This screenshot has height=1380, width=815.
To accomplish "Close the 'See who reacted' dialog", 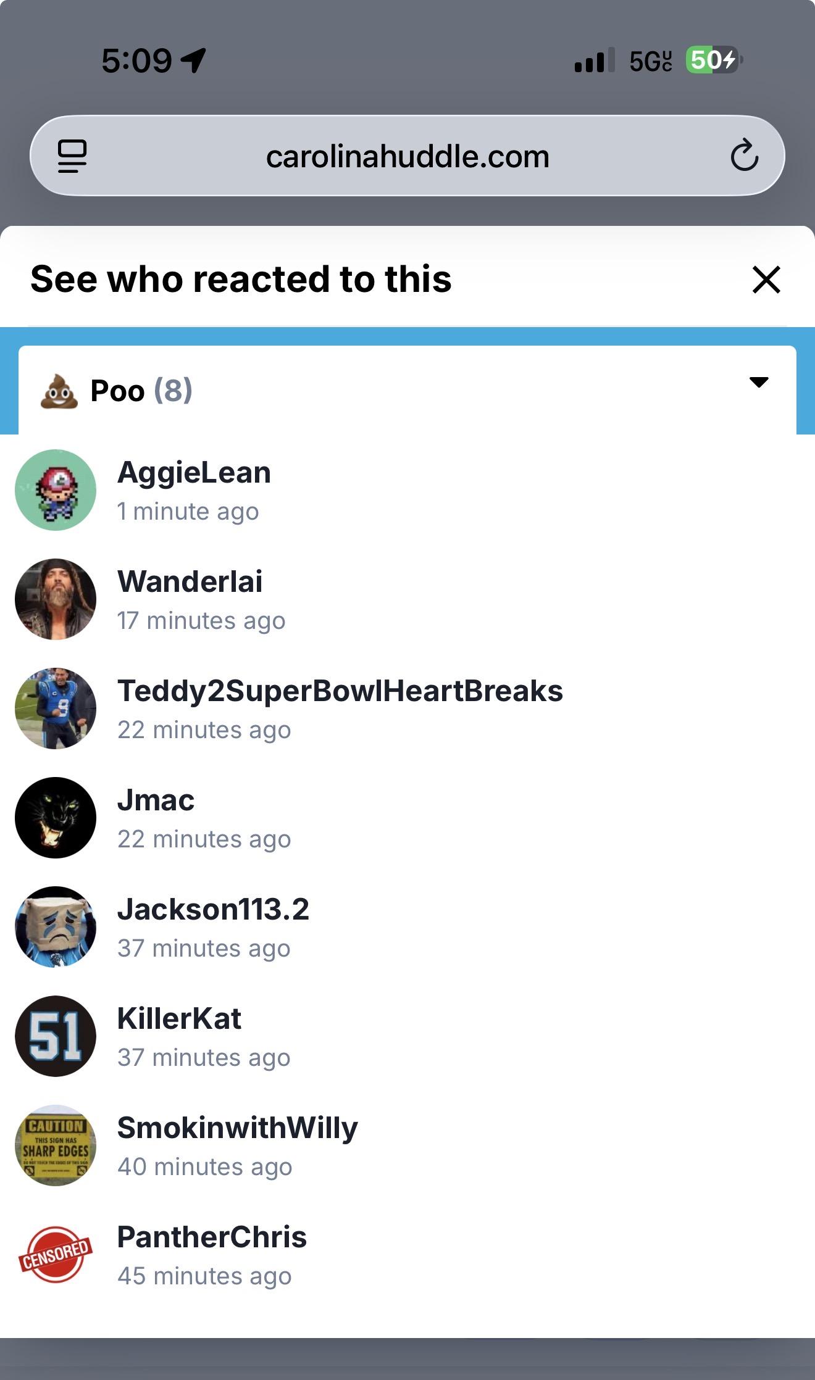I will [x=767, y=280].
